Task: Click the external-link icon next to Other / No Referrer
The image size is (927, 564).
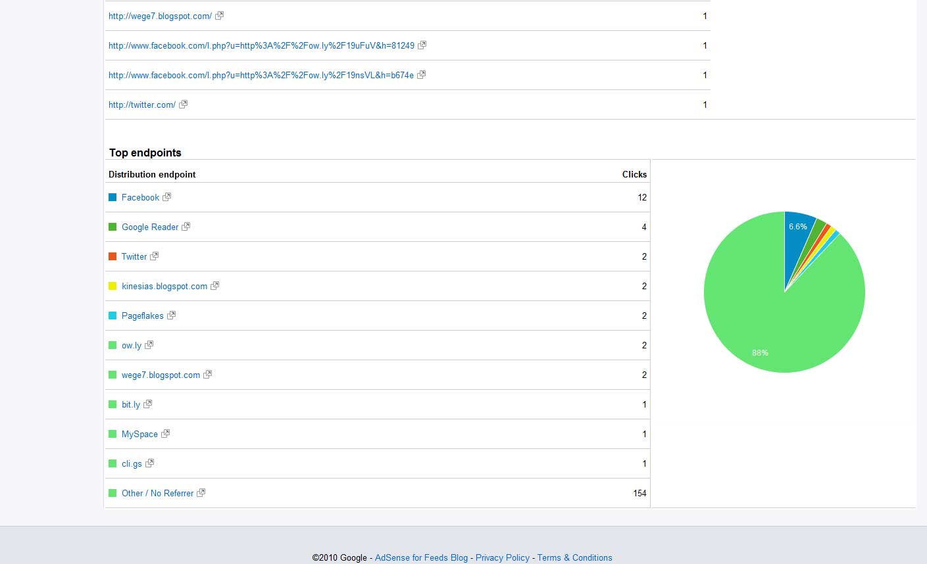Action: (201, 493)
